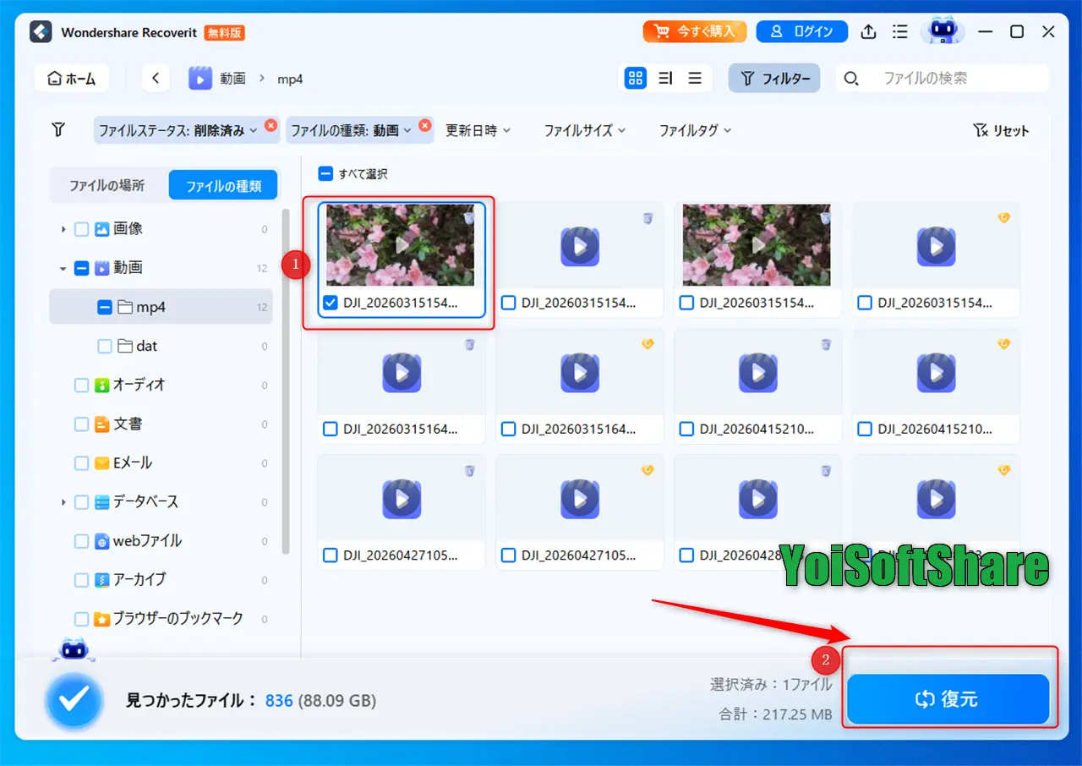This screenshot has width=1082, height=766.
Task: Click the 画像 category icon
Action: pyautogui.click(x=102, y=229)
